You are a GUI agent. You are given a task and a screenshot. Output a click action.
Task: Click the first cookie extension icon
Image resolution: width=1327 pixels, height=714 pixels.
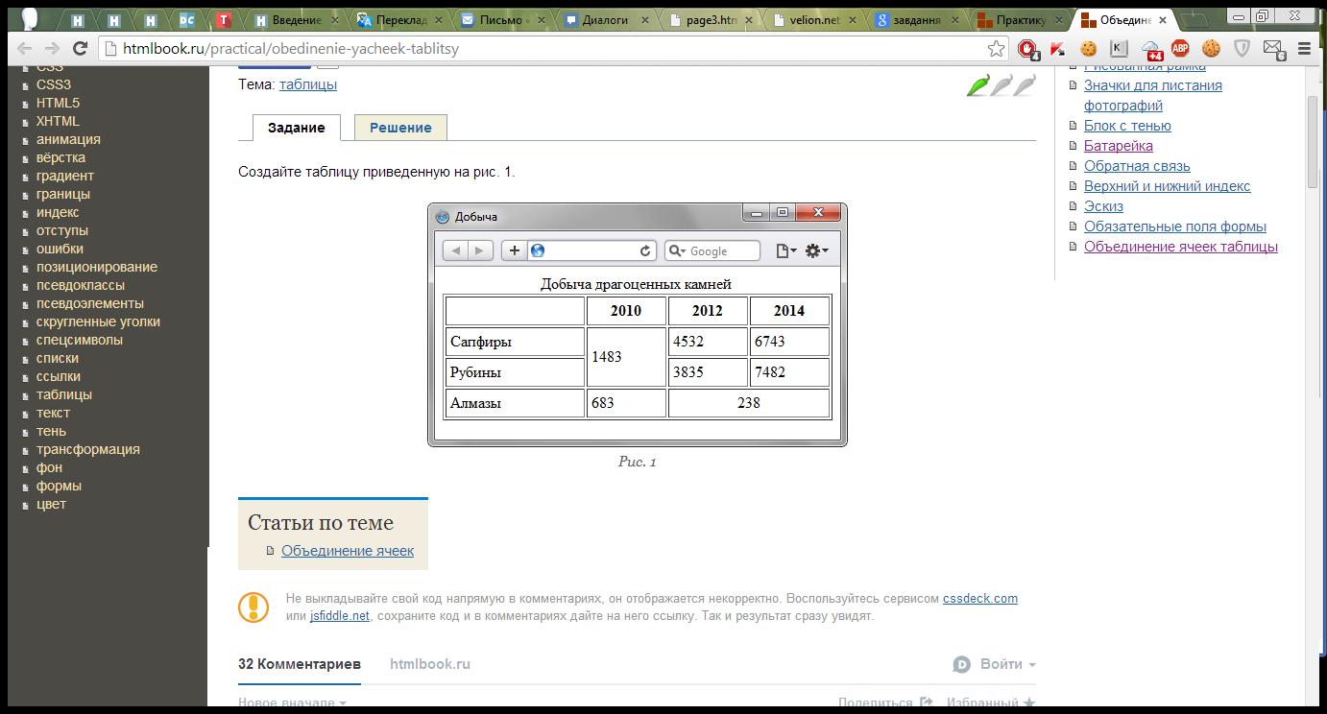1088,48
